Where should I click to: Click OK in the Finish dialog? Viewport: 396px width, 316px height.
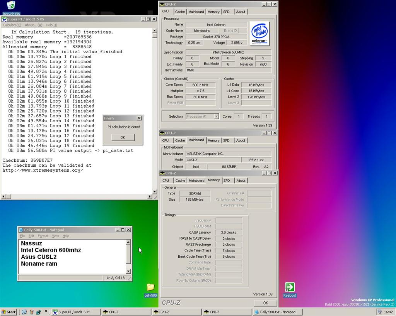123,137
